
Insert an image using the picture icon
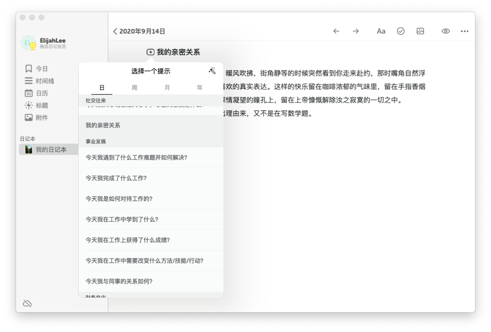coord(420,31)
